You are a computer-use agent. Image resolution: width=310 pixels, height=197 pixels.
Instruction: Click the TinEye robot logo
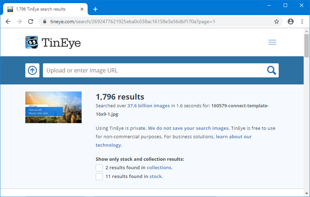click(x=32, y=42)
